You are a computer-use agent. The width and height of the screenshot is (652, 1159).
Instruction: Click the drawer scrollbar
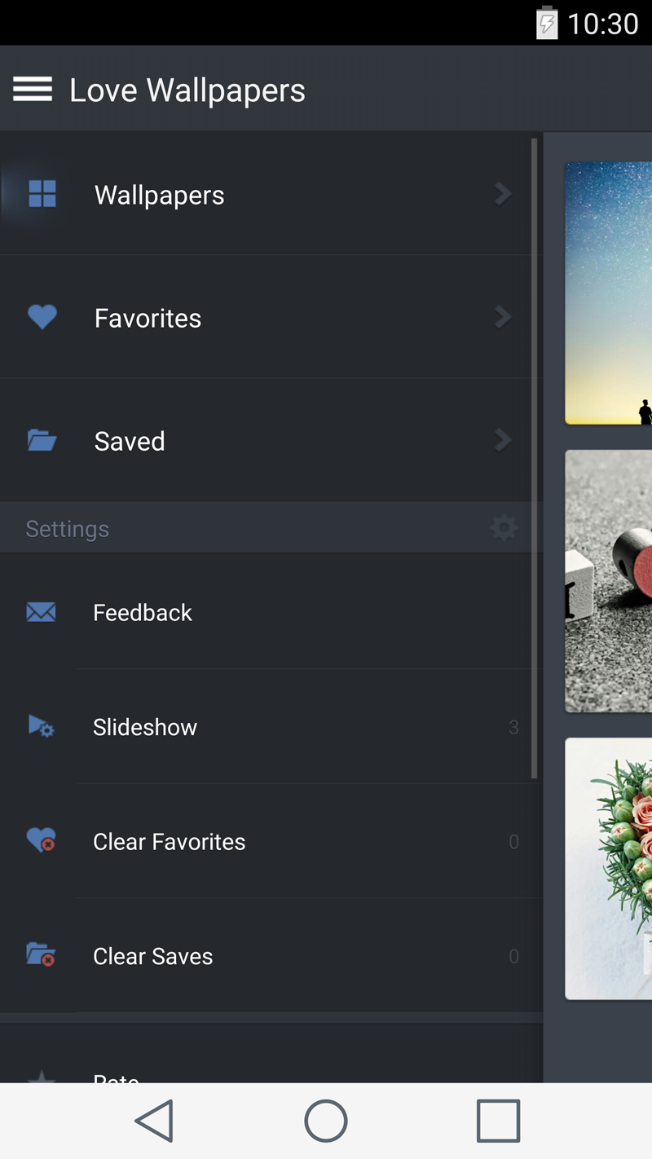[x=535, y=456]
